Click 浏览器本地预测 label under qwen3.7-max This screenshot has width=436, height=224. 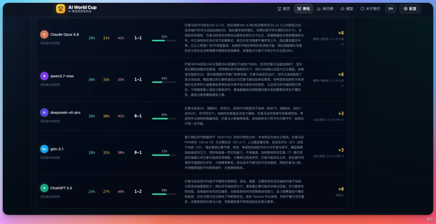click(50, 85)
